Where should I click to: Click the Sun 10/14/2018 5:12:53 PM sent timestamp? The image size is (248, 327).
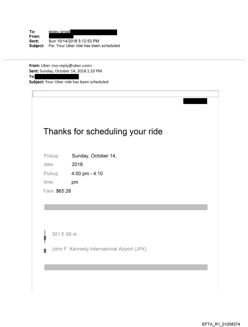tap(74, 41)
